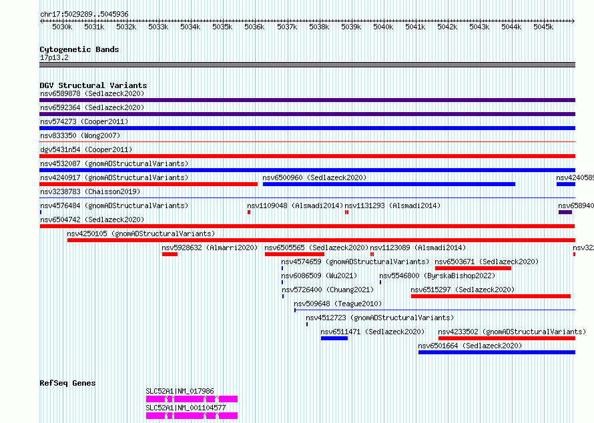Screen dimensions: 594x423
Task: Click the SLC52A1|NM_017986 gene label
Action: (180, 391)
